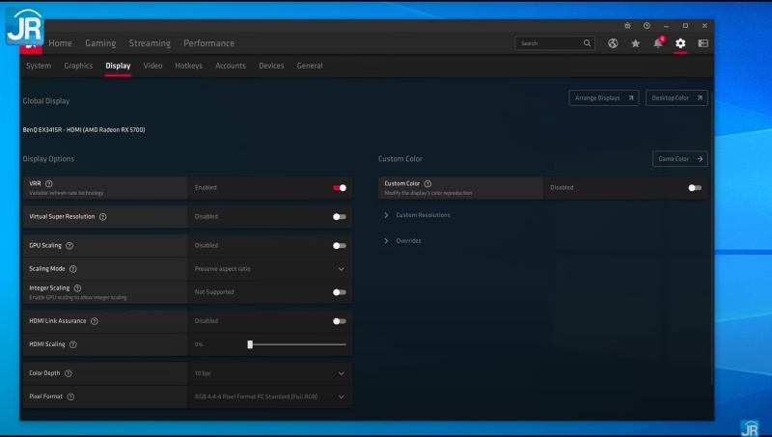Enable the Custom Color toggle

(x=695, y=188)
